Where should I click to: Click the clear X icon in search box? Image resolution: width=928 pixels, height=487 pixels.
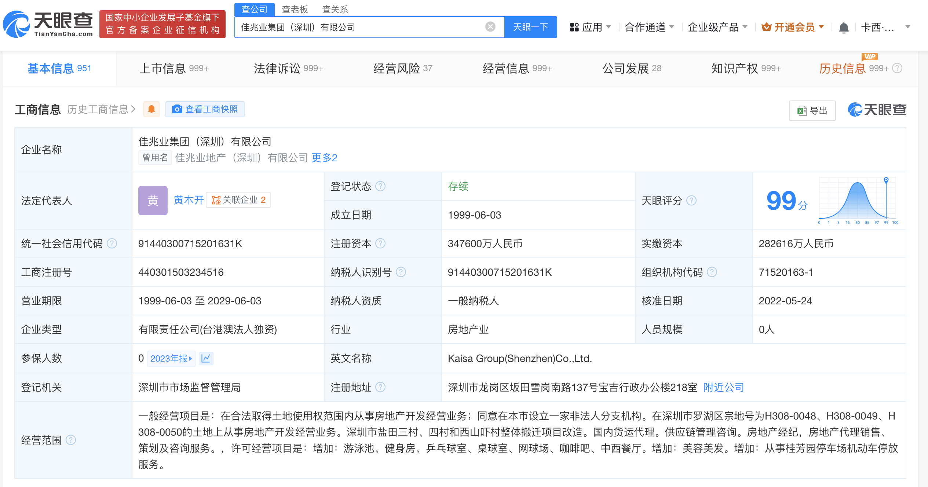tap(490, 26)
